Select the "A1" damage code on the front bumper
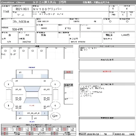The width and height of the screenshot is (136, 136). pyautogui.click(x=20, y=72)
